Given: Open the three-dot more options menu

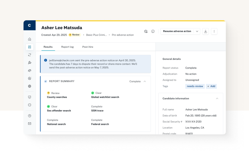Looking at the screenshot, I should coord(214,31).
